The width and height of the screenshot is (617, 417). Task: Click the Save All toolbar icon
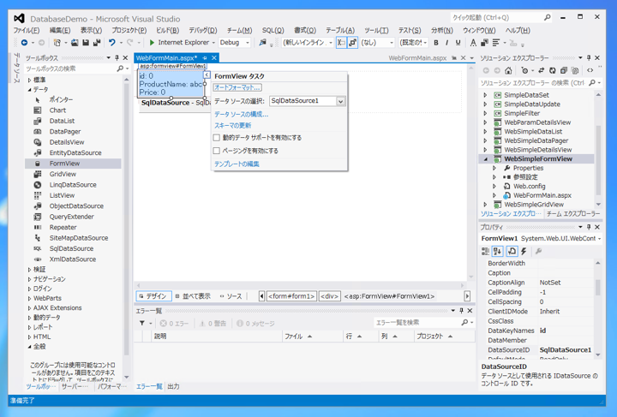coord(96,43)
